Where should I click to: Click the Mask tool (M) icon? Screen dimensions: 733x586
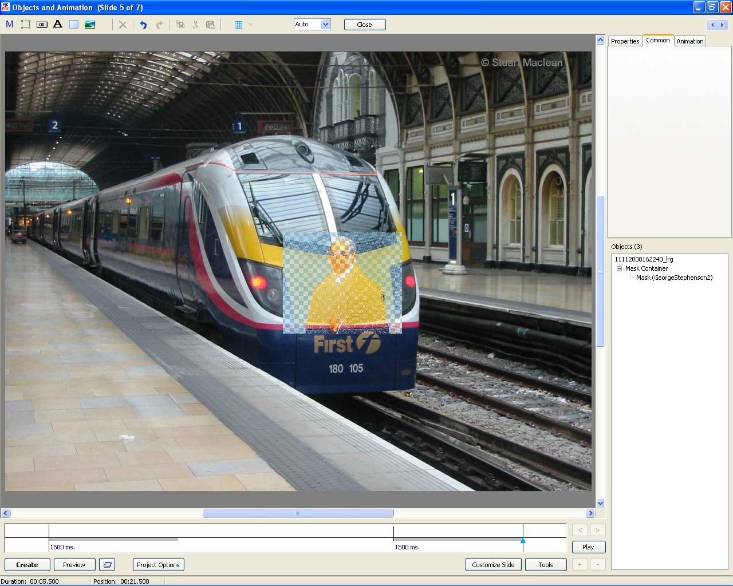click(x=10, y=25)
